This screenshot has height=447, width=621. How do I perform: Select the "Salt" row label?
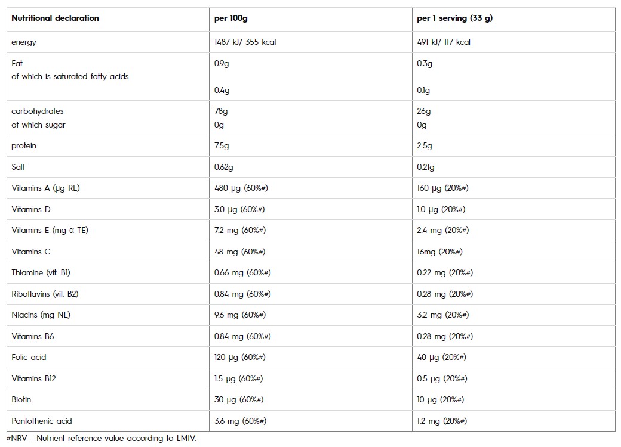19,167
